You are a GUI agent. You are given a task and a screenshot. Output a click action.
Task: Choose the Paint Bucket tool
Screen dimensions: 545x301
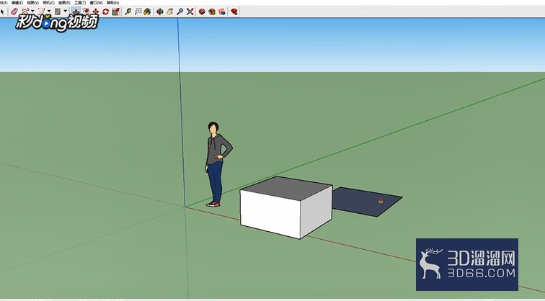[x=147, y=12]
